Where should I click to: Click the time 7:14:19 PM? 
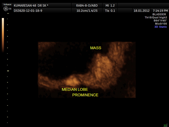point(160,11)
